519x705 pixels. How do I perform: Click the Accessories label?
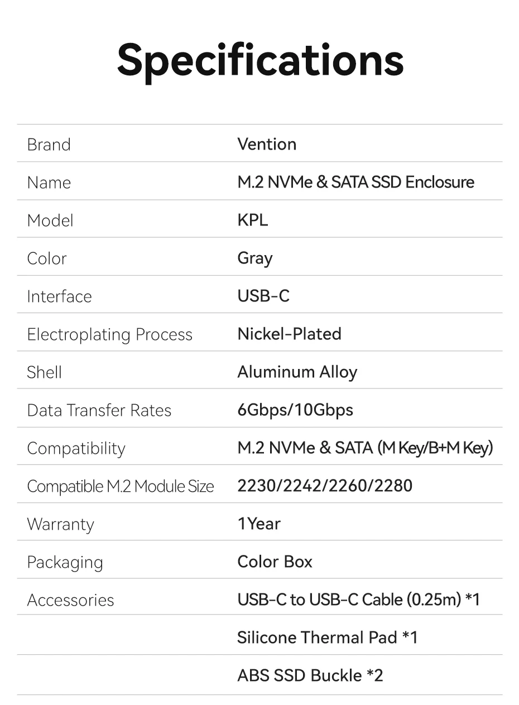[x=70, y=600]
